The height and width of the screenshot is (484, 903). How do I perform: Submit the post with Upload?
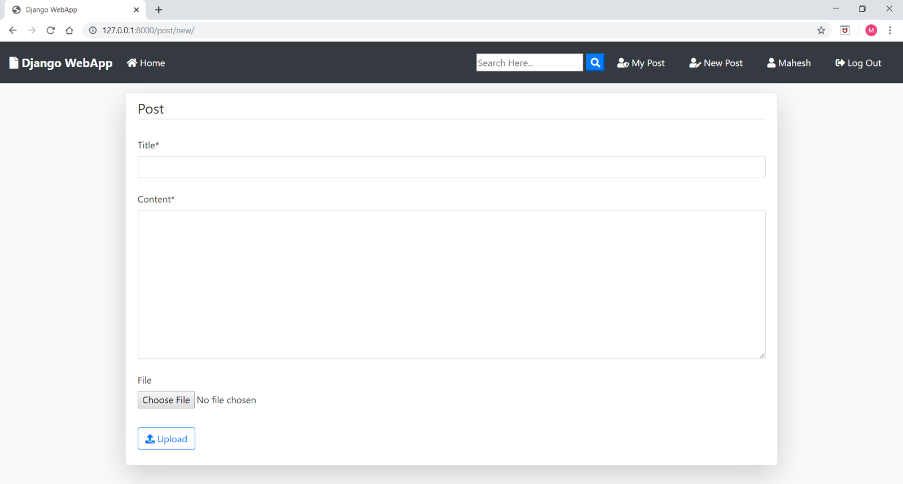(x=166, y=439)
